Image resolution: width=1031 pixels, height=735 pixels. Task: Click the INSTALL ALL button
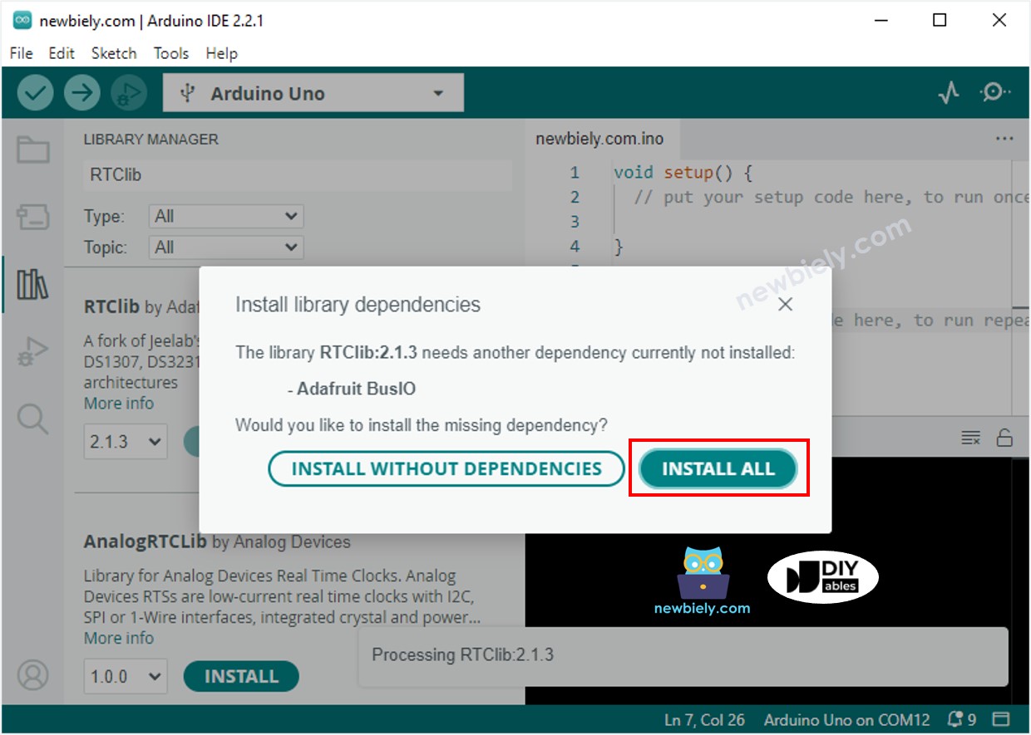[718, 469]
